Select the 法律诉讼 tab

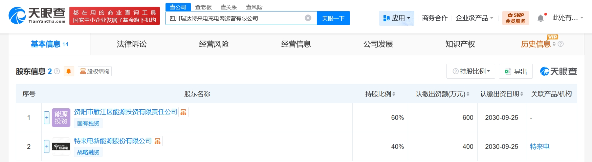(132, 44)
